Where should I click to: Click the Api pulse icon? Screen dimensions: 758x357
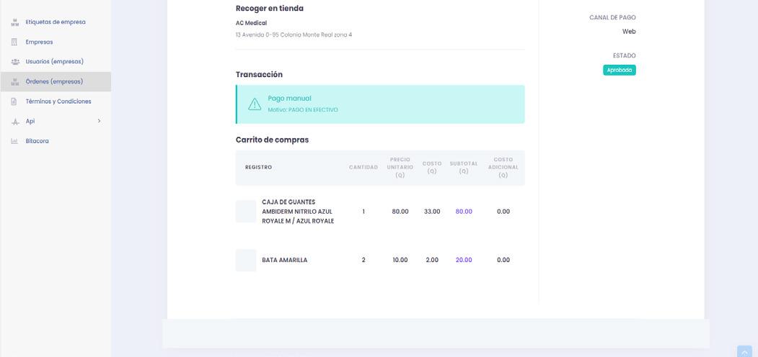pyautogui.click(x=15, y=122)
